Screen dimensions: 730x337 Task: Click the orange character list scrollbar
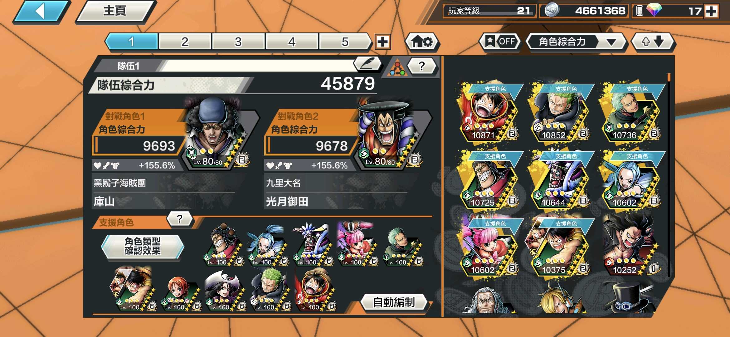pos(669,78)
